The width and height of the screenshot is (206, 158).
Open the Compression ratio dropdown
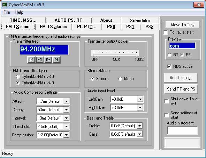(66, 135)
